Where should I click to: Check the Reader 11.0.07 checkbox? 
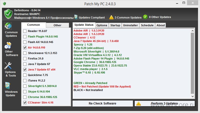[x=25, y=31]
